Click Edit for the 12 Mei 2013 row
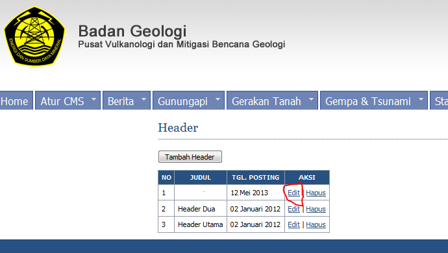The width and height of the screenshot is (448, 253). pyautogui.click(x=293, y=193)
